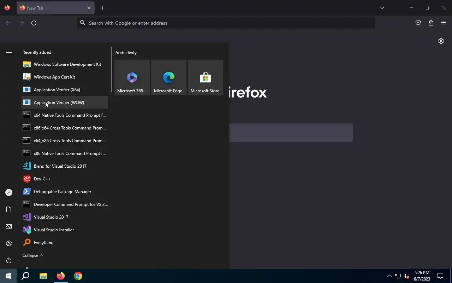This screenshot has height=283, width=452.
Task: Launch Everything search app icon
Action: pyautogui.click(x=27, y=243)
